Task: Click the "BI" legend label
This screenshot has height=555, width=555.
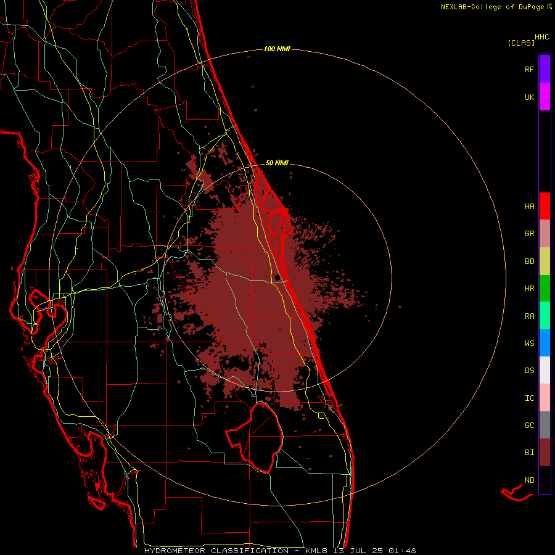Action: pos(530,453)
